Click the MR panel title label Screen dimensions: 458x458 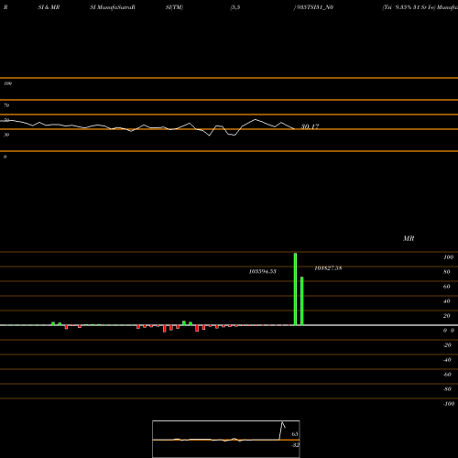(x=409, y=238)
